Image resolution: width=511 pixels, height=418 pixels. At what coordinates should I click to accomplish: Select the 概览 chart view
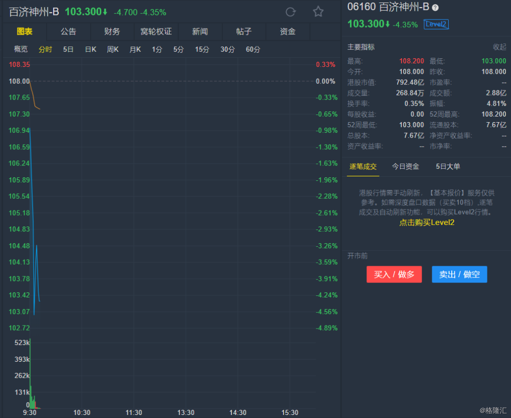(x=21, y=49)
